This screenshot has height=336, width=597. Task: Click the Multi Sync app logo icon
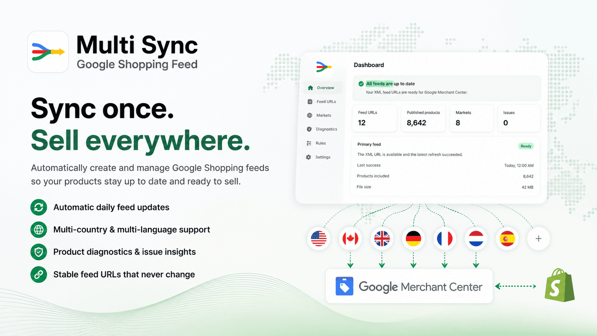(x=48, y=52)
